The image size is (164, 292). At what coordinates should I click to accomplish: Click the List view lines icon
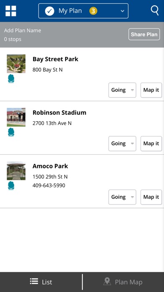pos(34,282)
